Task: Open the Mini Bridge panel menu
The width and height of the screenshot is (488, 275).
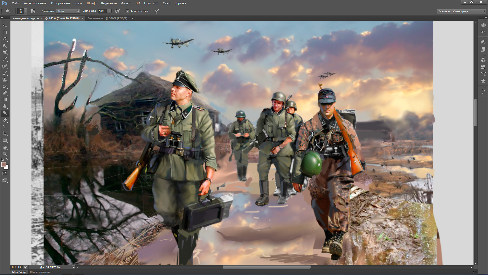Action: (475, 272)
